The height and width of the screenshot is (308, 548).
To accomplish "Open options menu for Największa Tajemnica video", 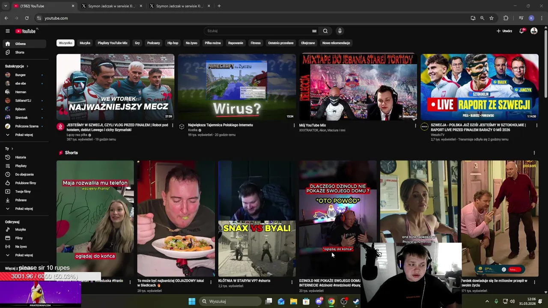I will tap(294, 125).
